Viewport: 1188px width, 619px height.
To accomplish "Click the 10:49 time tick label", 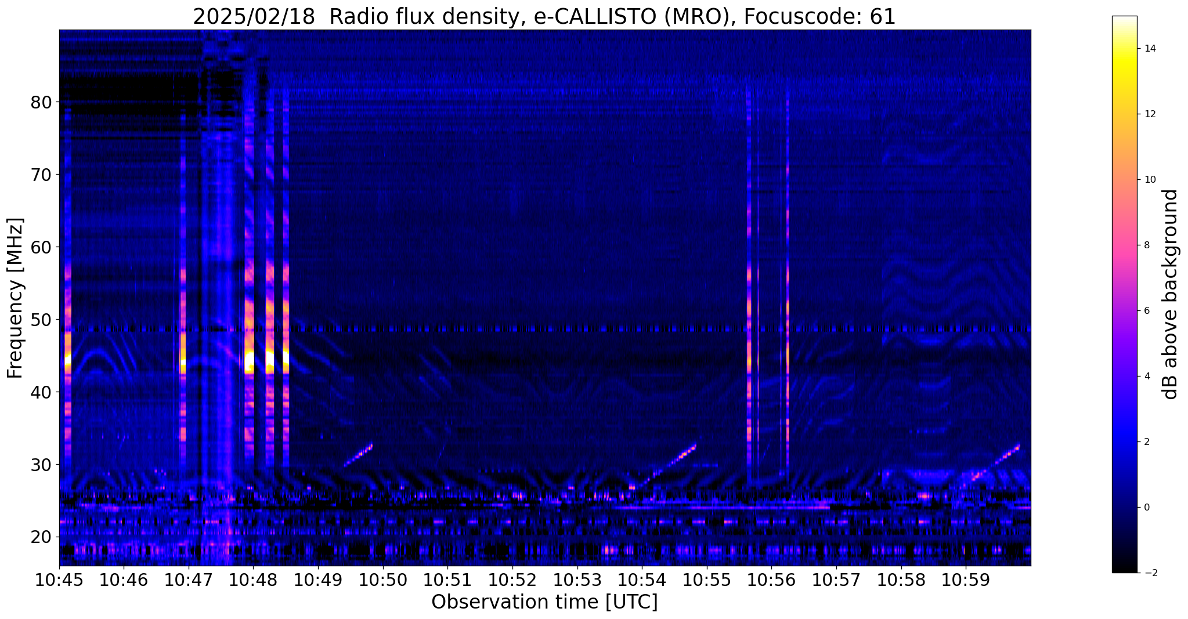I will tap(318, 580).
